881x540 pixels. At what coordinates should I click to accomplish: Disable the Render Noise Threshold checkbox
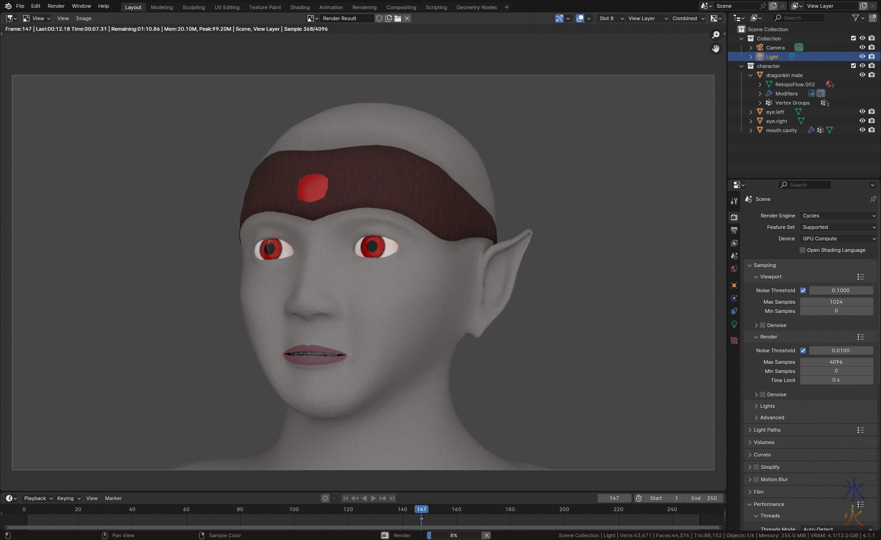pos(803,351)
